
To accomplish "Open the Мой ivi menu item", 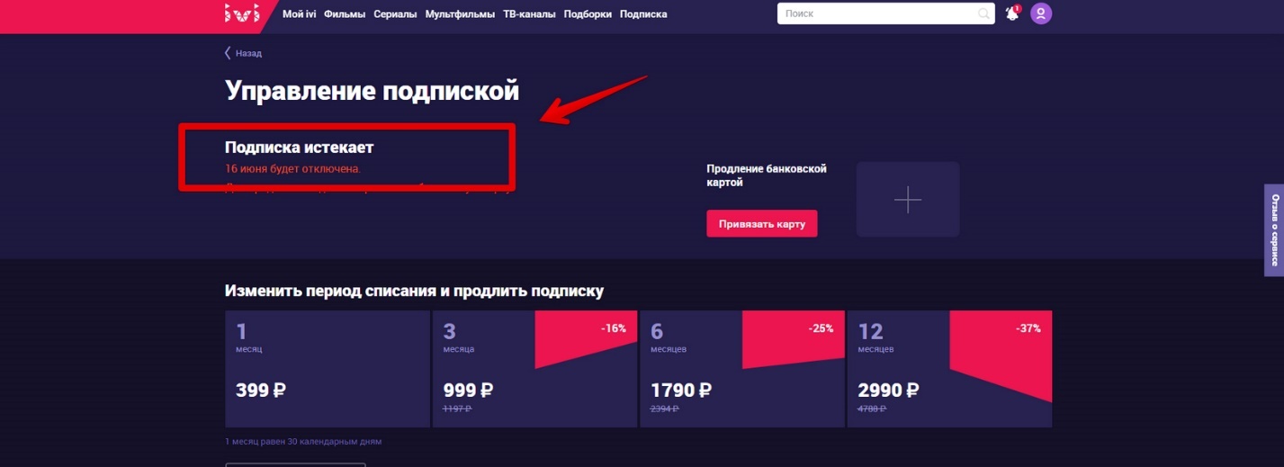I will coord(299,14).
